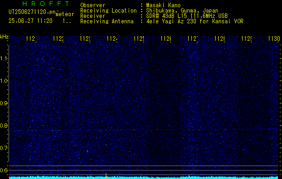Click Shibukawa, Gunma, Japan text

(182, 11)
